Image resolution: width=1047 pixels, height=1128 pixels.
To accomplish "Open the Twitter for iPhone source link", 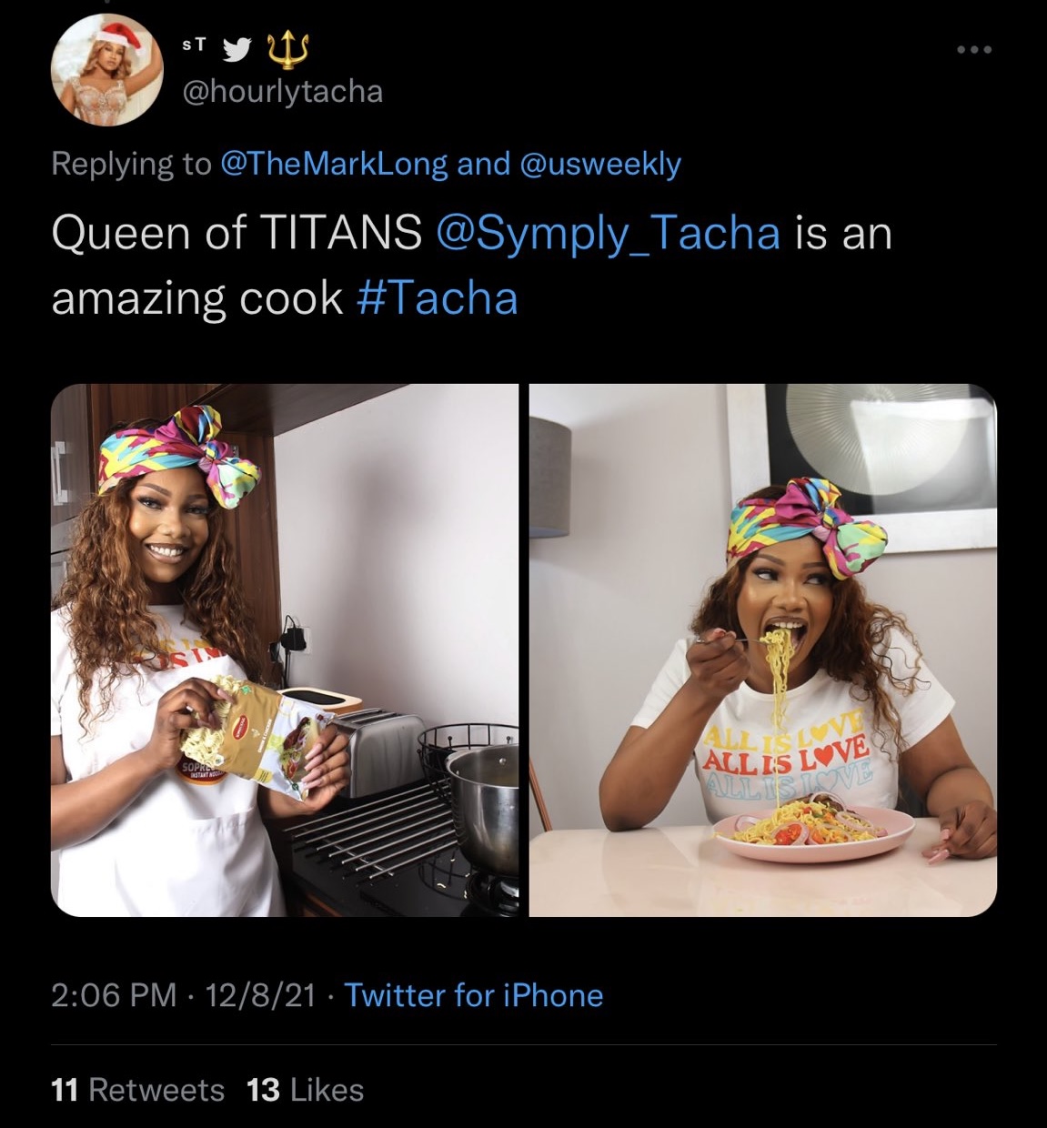I will coord(474,995).
